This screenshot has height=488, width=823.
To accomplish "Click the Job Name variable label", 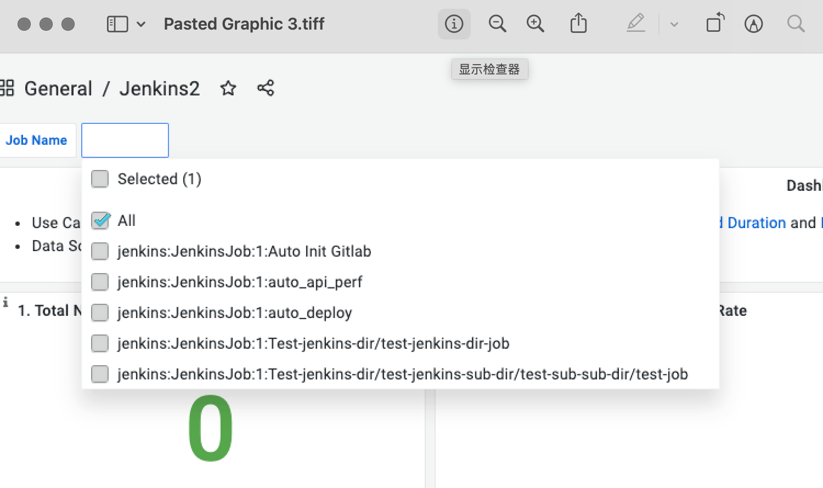I will coord(36,140).
